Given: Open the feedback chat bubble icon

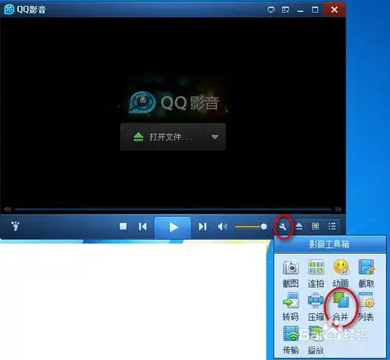Looking at the screenshot, I should 271,10.
